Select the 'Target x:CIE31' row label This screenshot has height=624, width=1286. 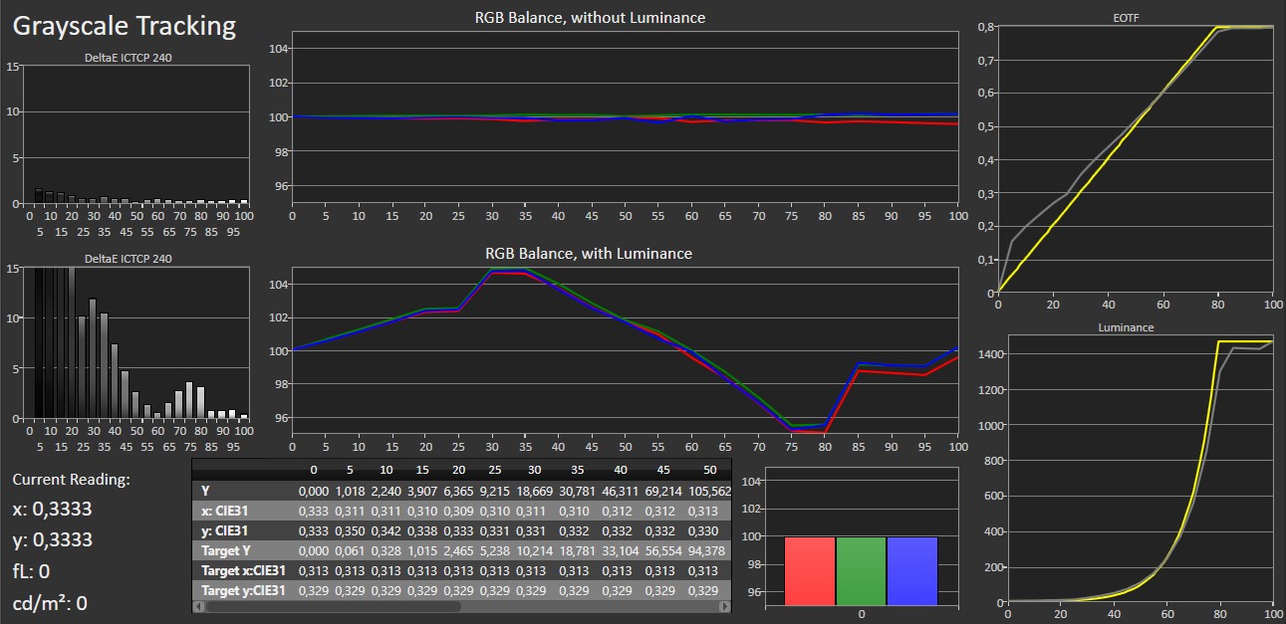[242, 570]
